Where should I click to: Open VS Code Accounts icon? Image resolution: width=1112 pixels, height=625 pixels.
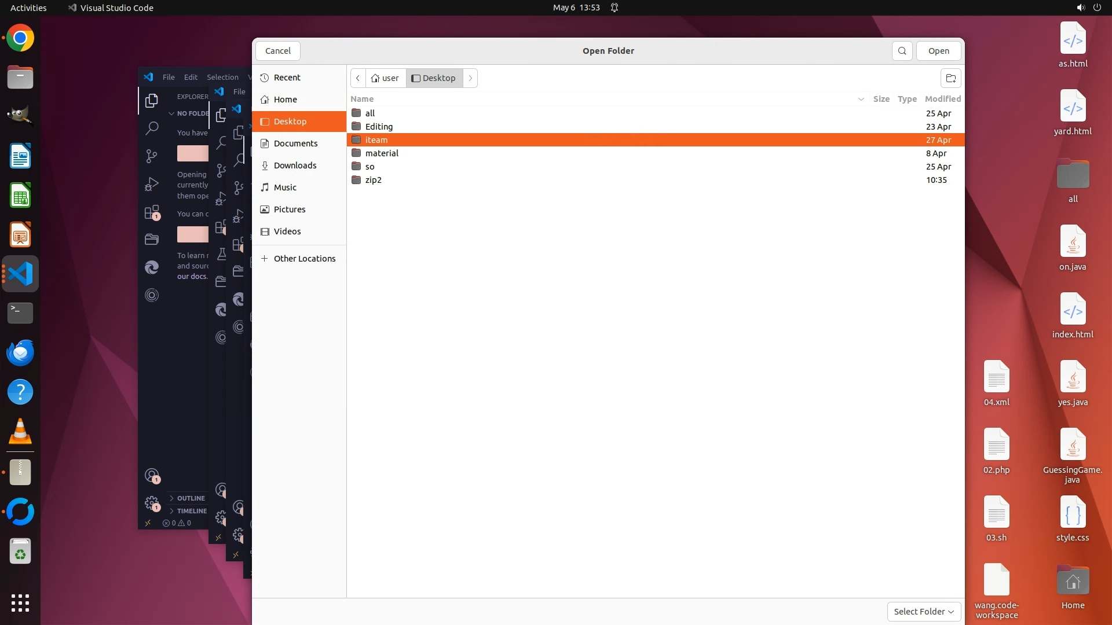(152, 476)
